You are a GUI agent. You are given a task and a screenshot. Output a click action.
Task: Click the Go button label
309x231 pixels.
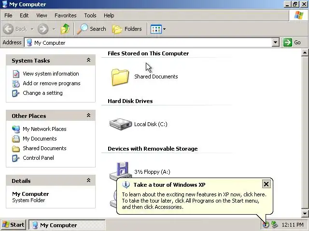(x=297, y=42)
